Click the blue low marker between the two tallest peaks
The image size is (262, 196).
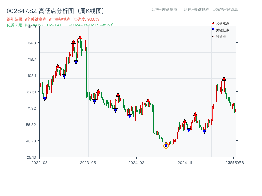(x=76, y=62)
